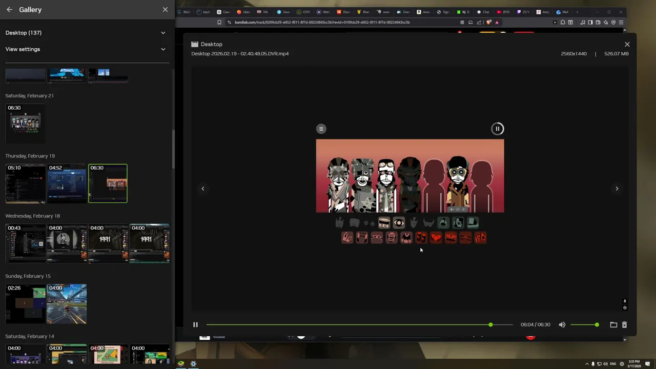The image size is (656, 369).
Task: Click the microphone indicator in the viewer
Action: (624, 301)
